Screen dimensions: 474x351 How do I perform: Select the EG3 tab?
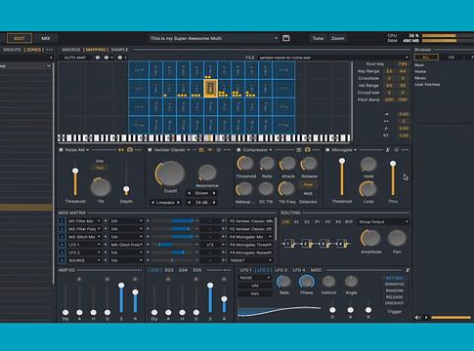169,270
